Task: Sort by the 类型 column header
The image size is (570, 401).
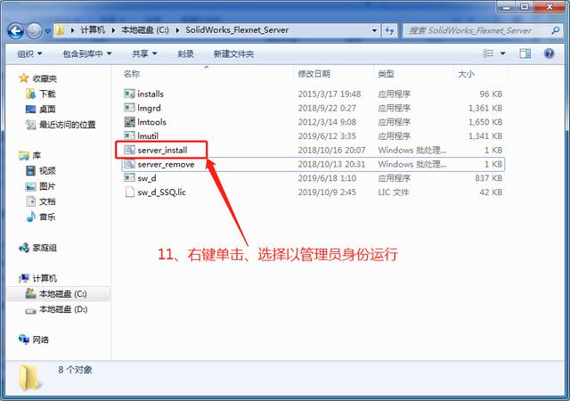Action: (x=386, y=74)
